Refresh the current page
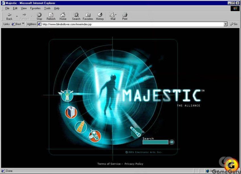Image resolution: width=241 pixels, height=174 pixels. pyautogui.click(x=51, y=16)
